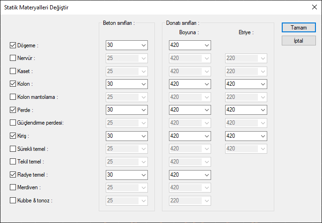Image resolution: width=322 pixels, height=223 pixels.
Task: Uncheck the Döşeme checkbox
Action: pyautogui.click(x=13, y=45)
